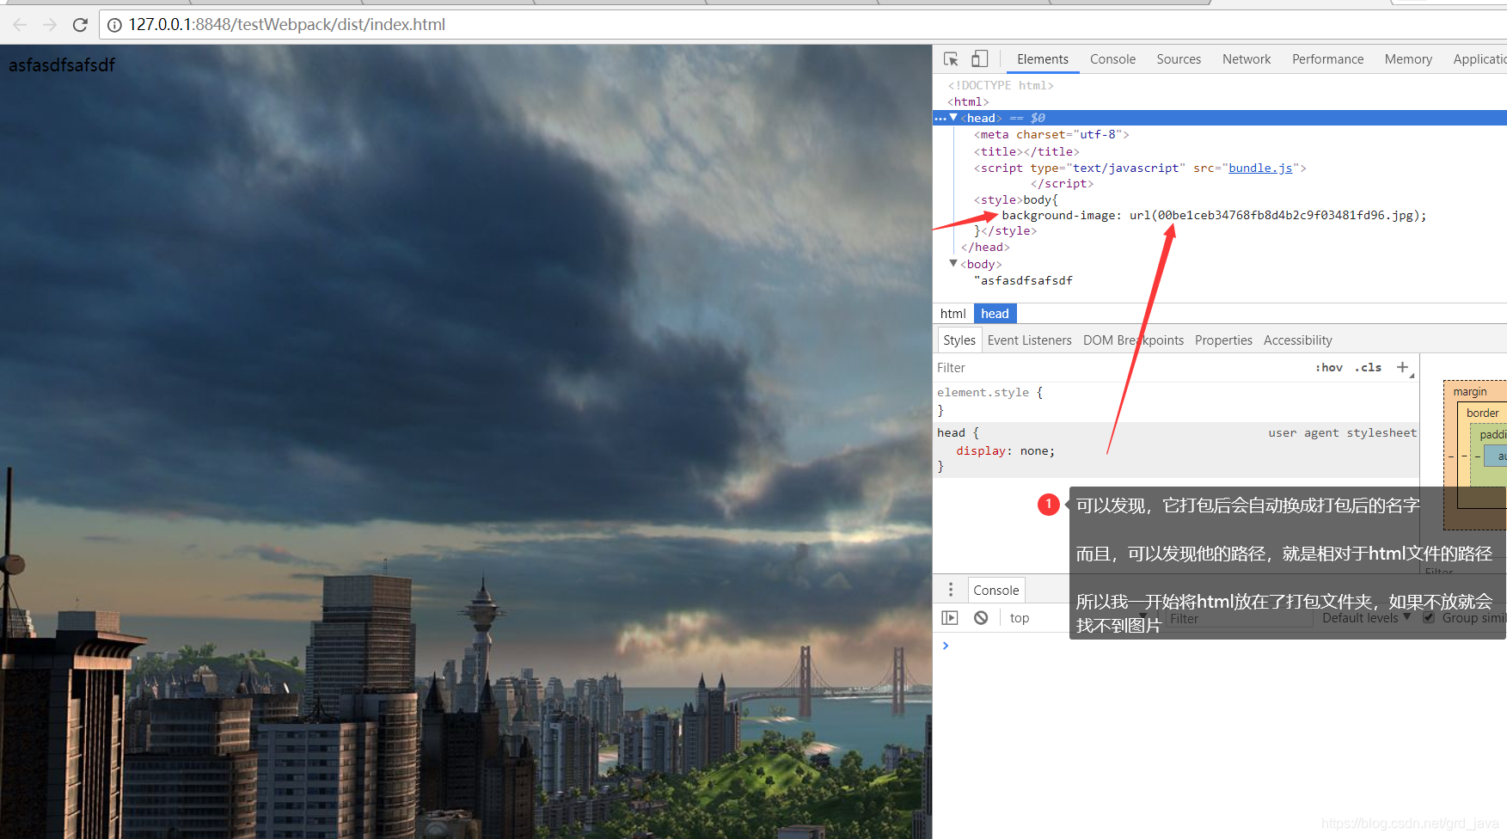Select the style body element line
Image resolution: width=1507 pixels, height=839 pixels.
pyautogui.click(x=1016, y=199)
